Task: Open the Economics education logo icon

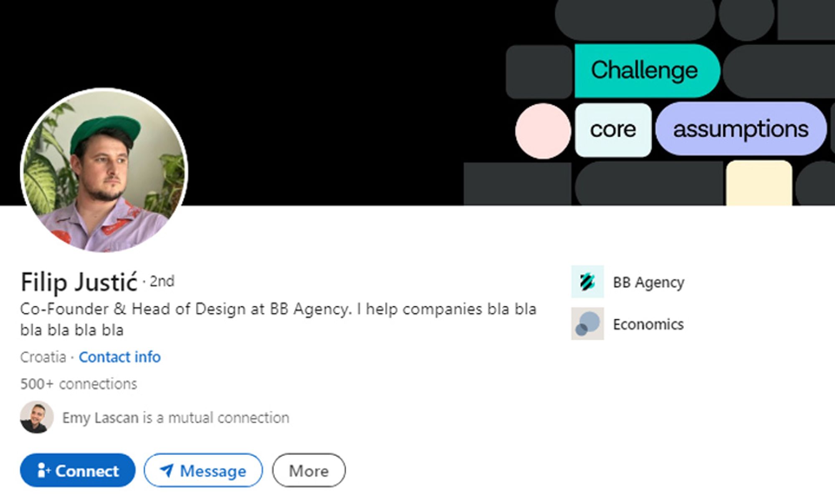Action: (x=587, y=324)
